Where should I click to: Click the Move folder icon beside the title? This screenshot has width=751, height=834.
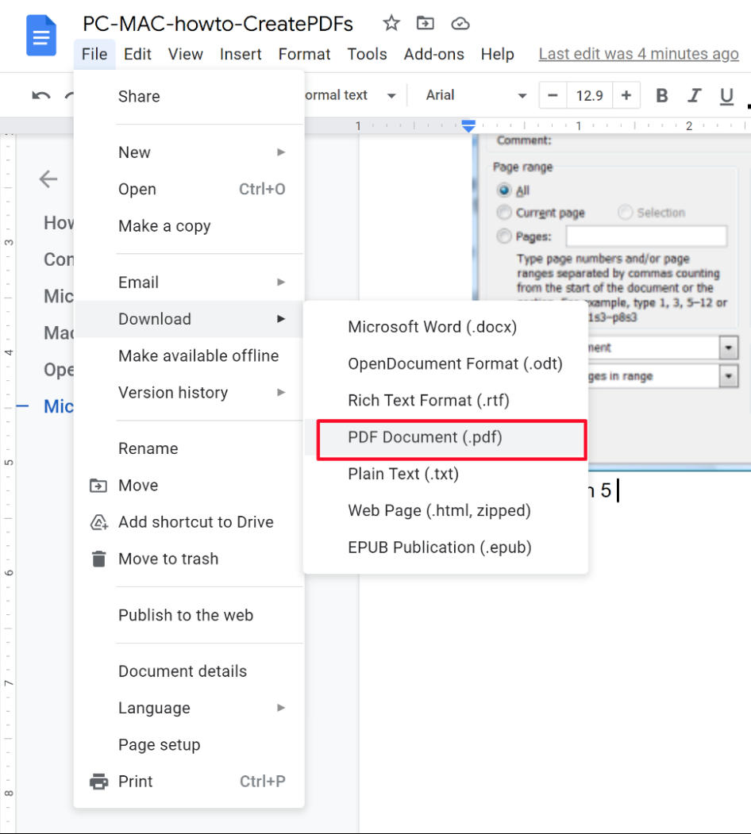coord(426,24)
